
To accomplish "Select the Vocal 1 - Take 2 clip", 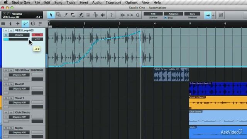I will (x=218, y=103).
